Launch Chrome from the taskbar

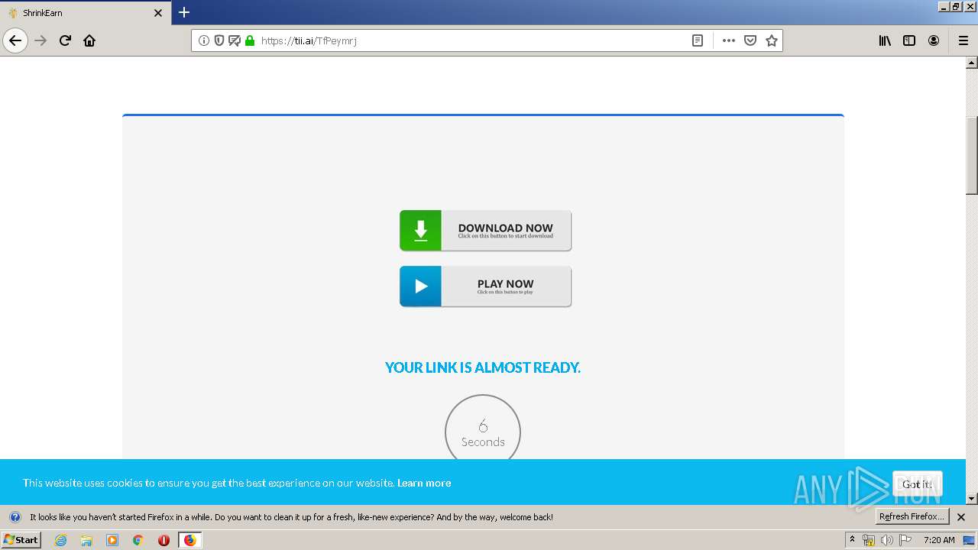(x=138, y=540)
